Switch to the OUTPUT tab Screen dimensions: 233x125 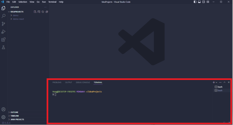[x=69, y=82]
